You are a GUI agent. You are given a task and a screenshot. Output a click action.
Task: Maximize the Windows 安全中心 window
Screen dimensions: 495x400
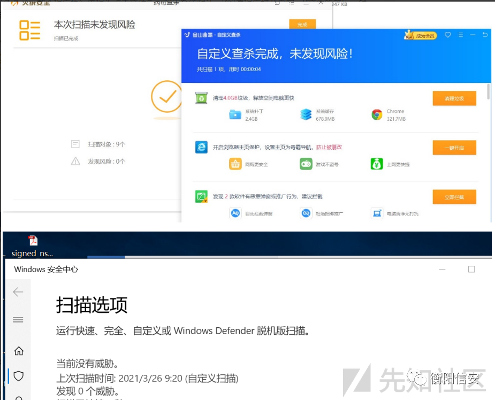[471, 269]
